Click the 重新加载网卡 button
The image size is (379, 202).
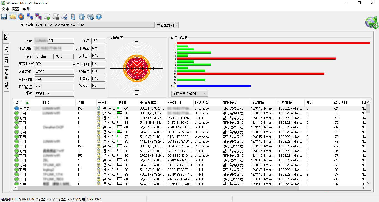pyautogui.click(x=167, y=25)
